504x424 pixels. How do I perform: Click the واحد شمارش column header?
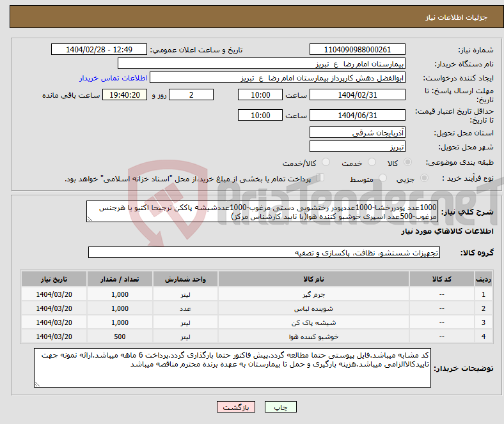tap(185, 279)
